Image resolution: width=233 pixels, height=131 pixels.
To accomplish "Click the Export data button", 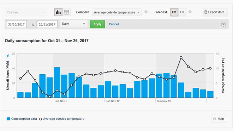I will tap(215, 12).
